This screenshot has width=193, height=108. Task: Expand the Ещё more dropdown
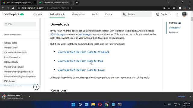(x=109, y=14)
